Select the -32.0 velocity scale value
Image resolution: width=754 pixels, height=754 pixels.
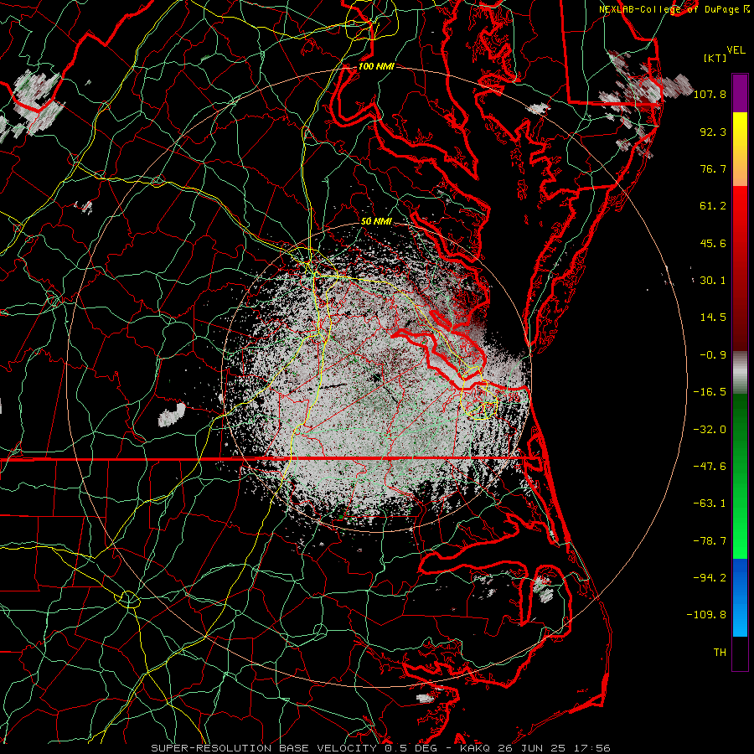click(x=710, y=429)
